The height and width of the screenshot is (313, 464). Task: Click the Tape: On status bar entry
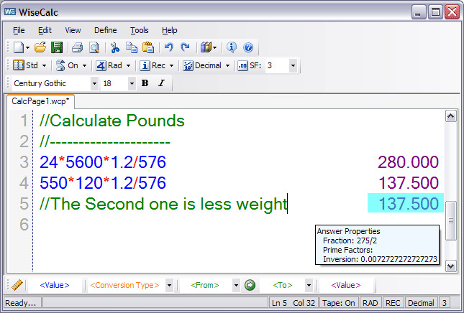click(x=339, y=303)
